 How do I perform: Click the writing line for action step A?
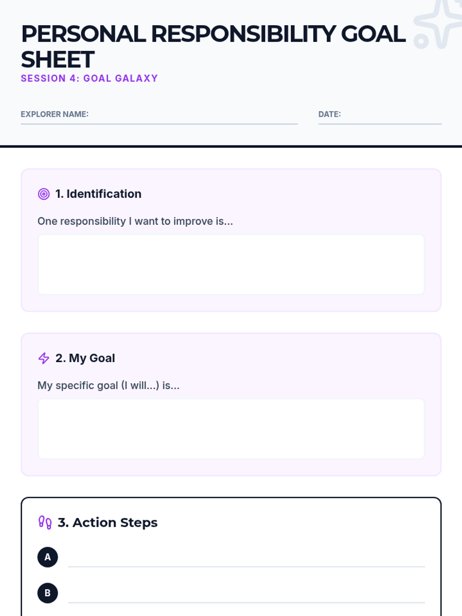click(246, 560)
